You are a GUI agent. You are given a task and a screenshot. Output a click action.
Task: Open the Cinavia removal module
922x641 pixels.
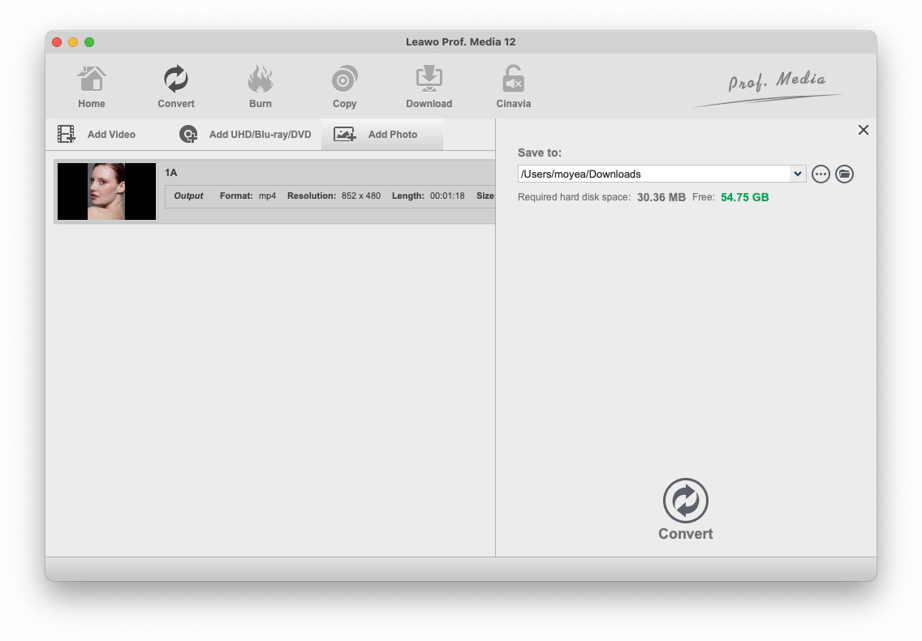[513, 87]
